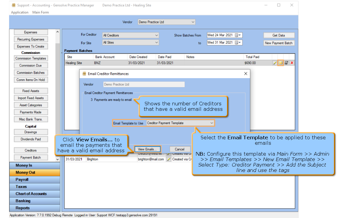
Task: Click the envelope email remittances icon
Action: click(281, 63)
